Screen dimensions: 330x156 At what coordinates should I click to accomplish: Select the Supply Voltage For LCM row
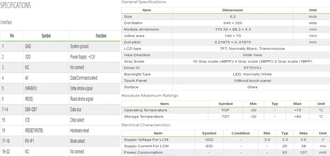(x=225, y=140)
